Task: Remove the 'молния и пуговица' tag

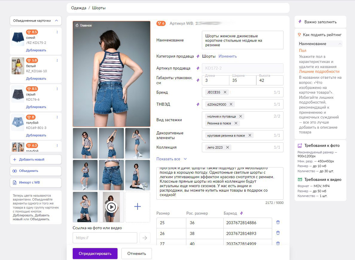Action: (x=240, y=116)
